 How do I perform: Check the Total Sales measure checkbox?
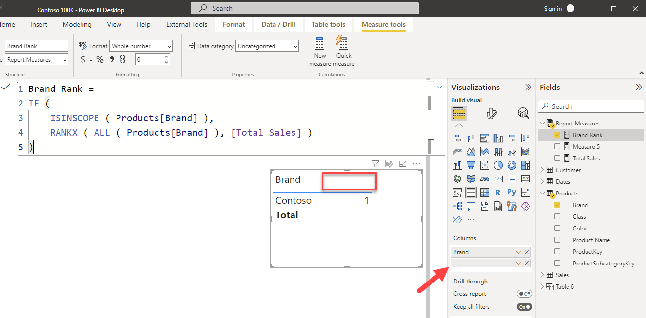[557, 159]
